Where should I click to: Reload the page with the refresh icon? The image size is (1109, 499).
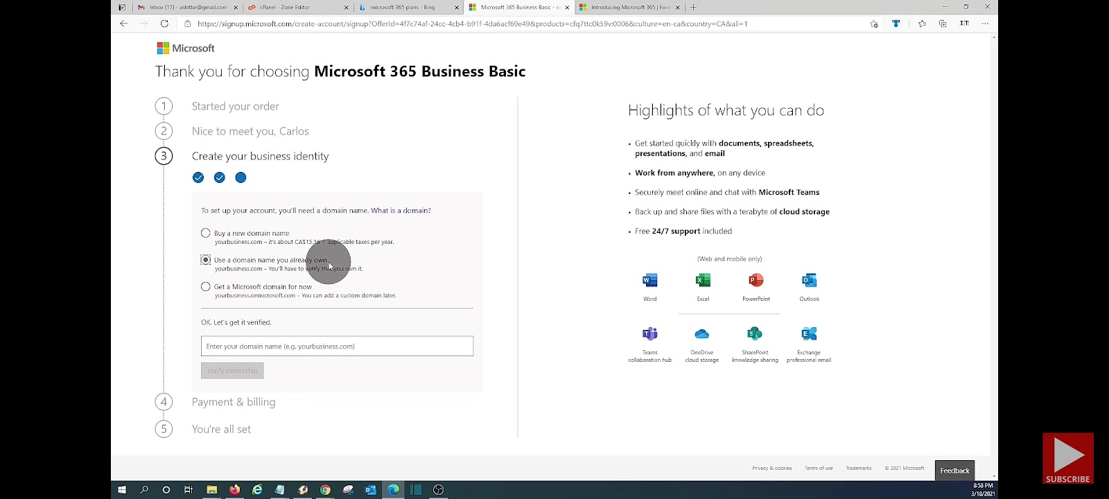point(164,24)
